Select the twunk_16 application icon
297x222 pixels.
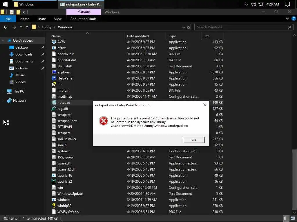pos(54,175)
